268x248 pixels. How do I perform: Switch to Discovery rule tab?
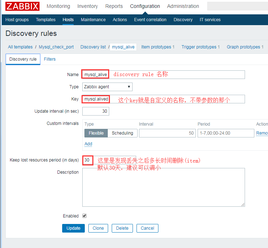[x=23, y=59]
